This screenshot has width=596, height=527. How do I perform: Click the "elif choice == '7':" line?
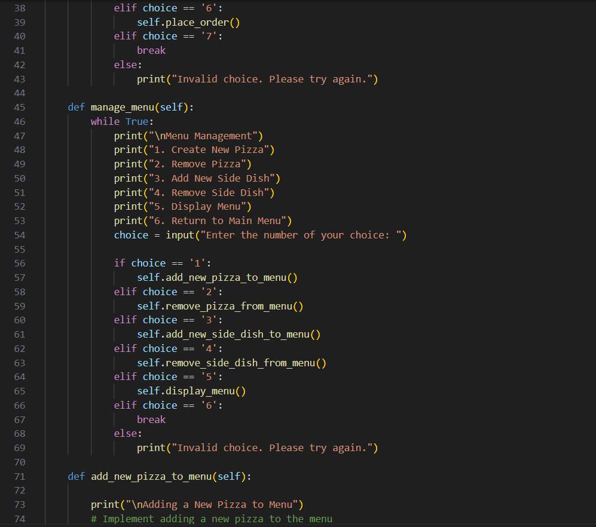click(x=169, y=36)
